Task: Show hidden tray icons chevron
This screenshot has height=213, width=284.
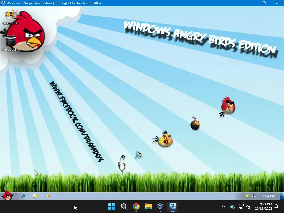Action: [224, 206]
